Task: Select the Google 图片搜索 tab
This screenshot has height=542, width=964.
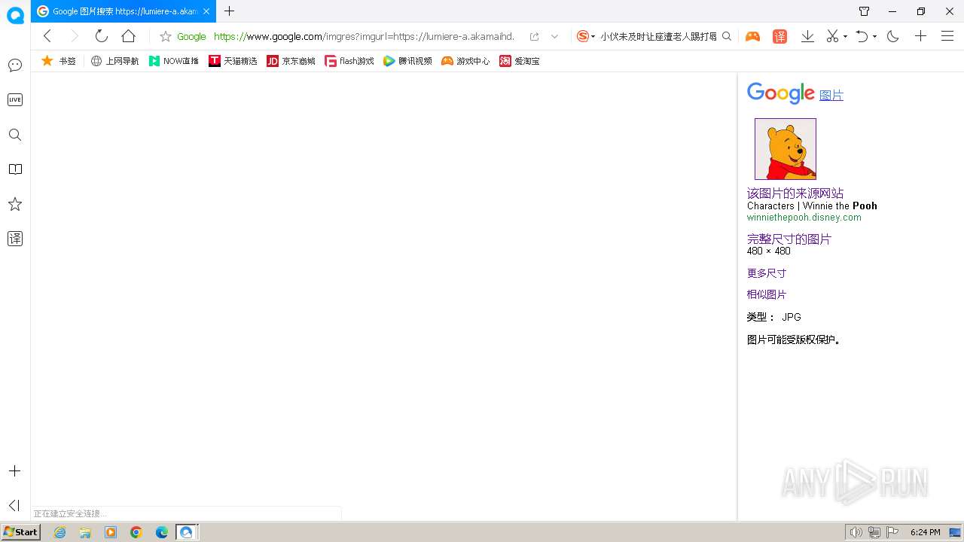Action: pos(124,11)
